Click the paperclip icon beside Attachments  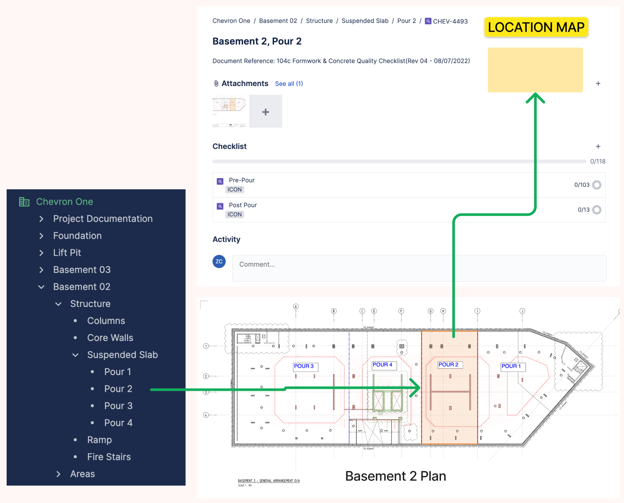point(216,83)
